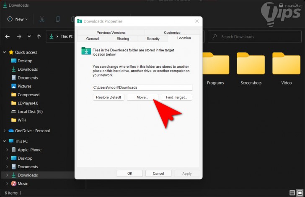Expand Downloads under This PC
Screen dimensions: 305x197
(x=7, y=175)
